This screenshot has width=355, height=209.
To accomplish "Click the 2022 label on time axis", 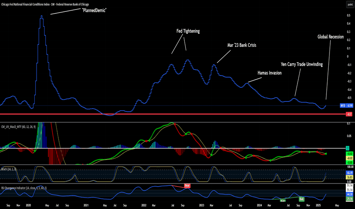I will coord(144,205).
